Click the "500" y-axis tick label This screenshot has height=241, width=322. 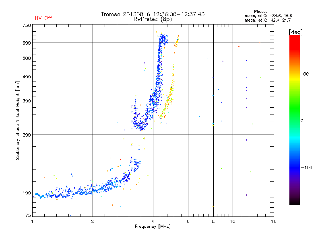pos(27,58)
